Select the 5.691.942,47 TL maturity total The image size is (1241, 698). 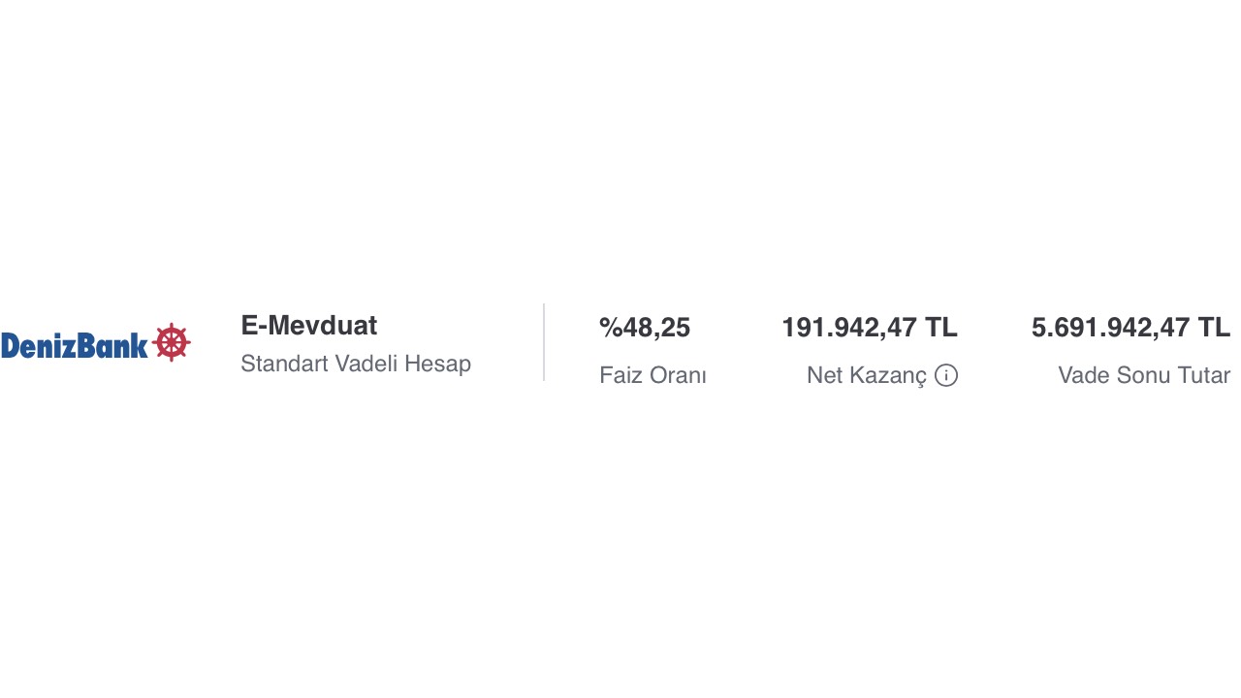(x=1130, y=328)
